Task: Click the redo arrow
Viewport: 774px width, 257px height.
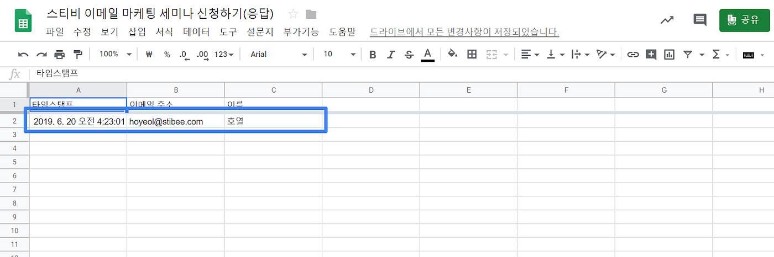Action: tap(41, 54)
